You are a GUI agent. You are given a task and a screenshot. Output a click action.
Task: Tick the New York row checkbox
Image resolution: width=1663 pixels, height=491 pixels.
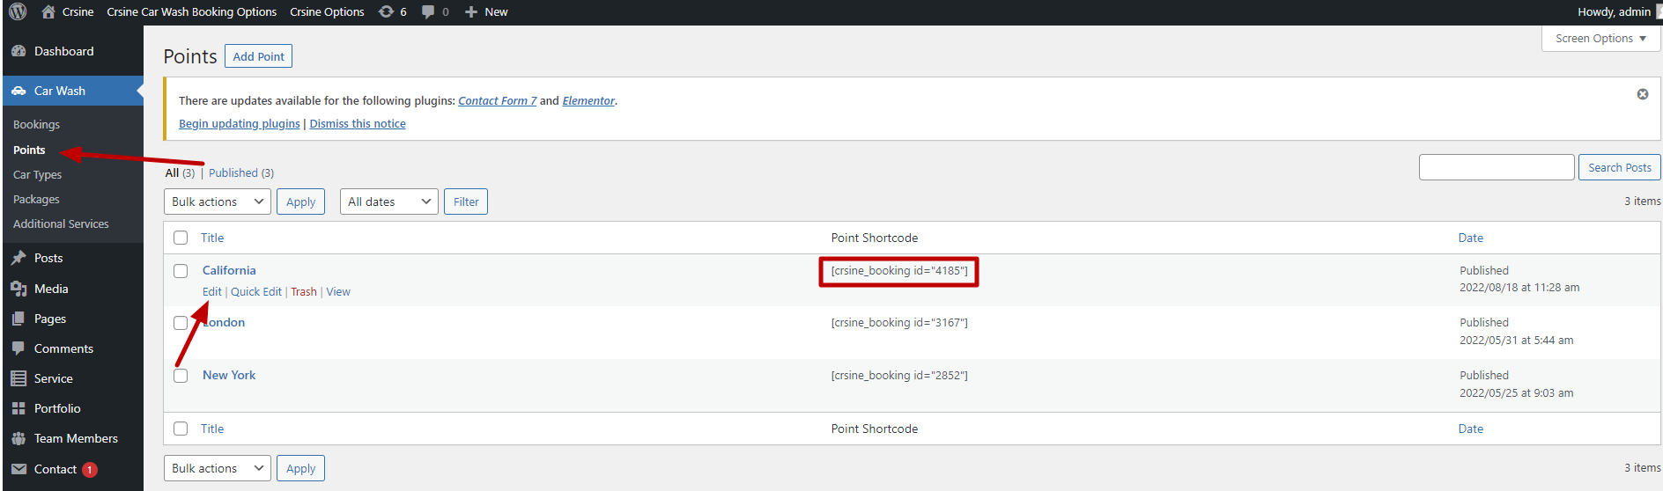181,376
